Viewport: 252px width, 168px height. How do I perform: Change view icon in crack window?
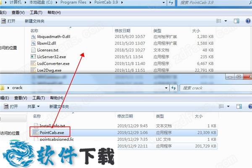point(221,107)
